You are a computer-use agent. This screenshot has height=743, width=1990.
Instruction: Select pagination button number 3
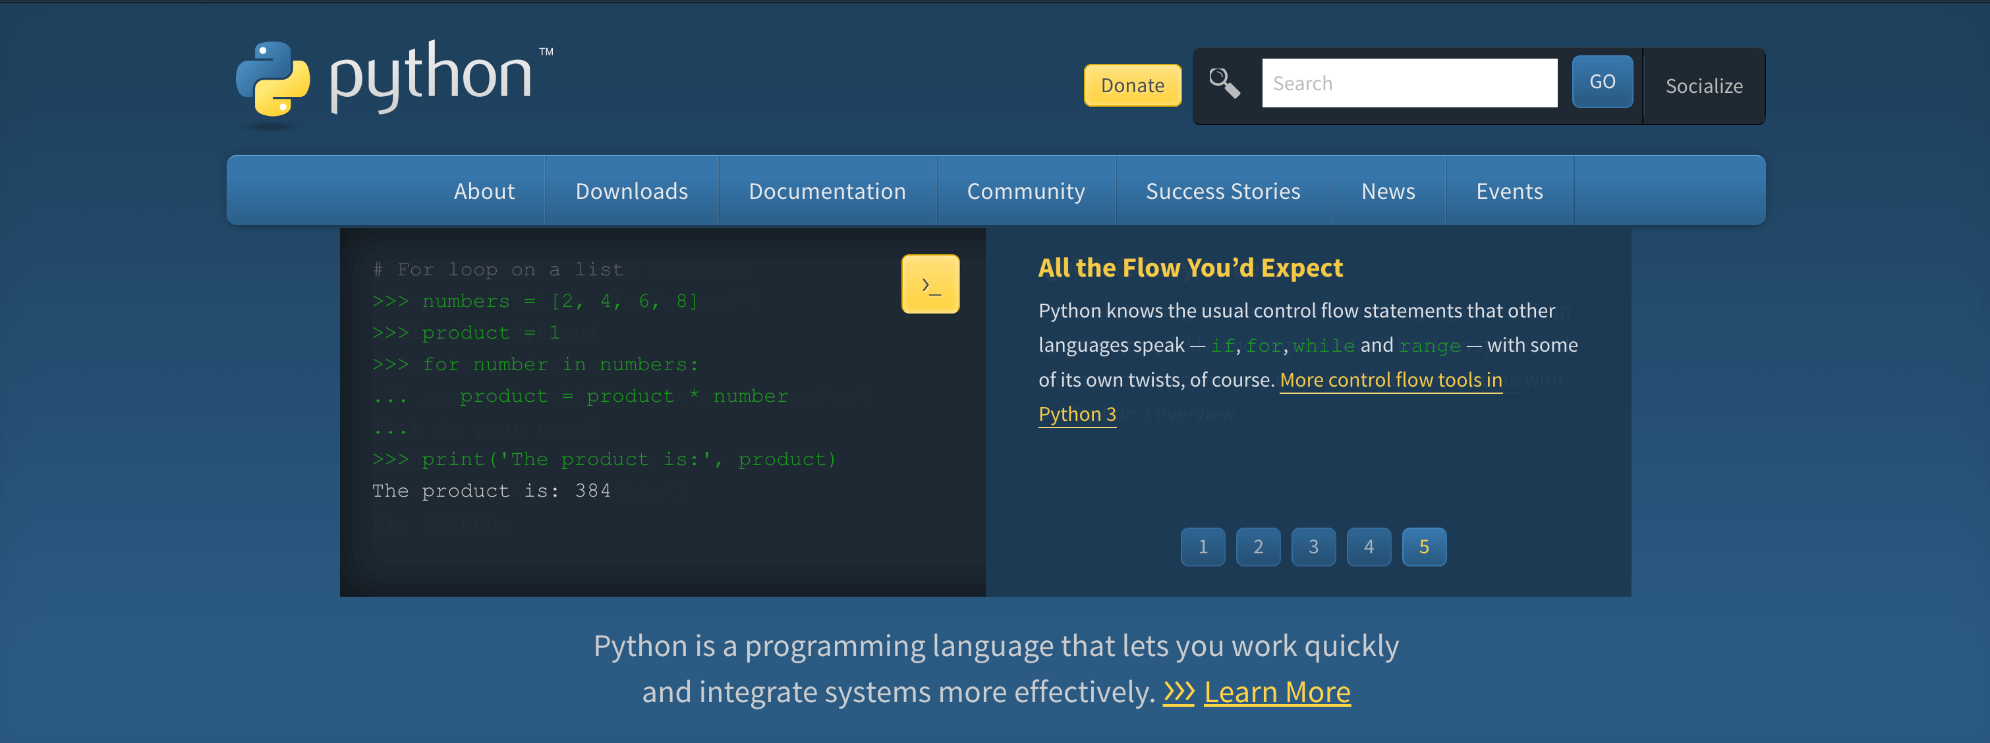(1313, 547)
